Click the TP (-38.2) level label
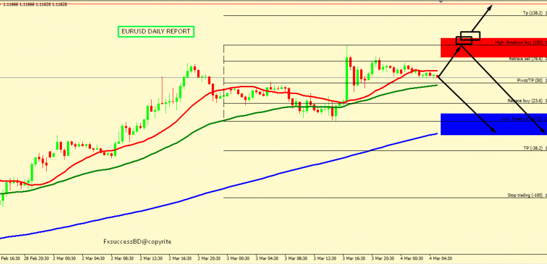547x264 pixels. click(x=528, y=148)
